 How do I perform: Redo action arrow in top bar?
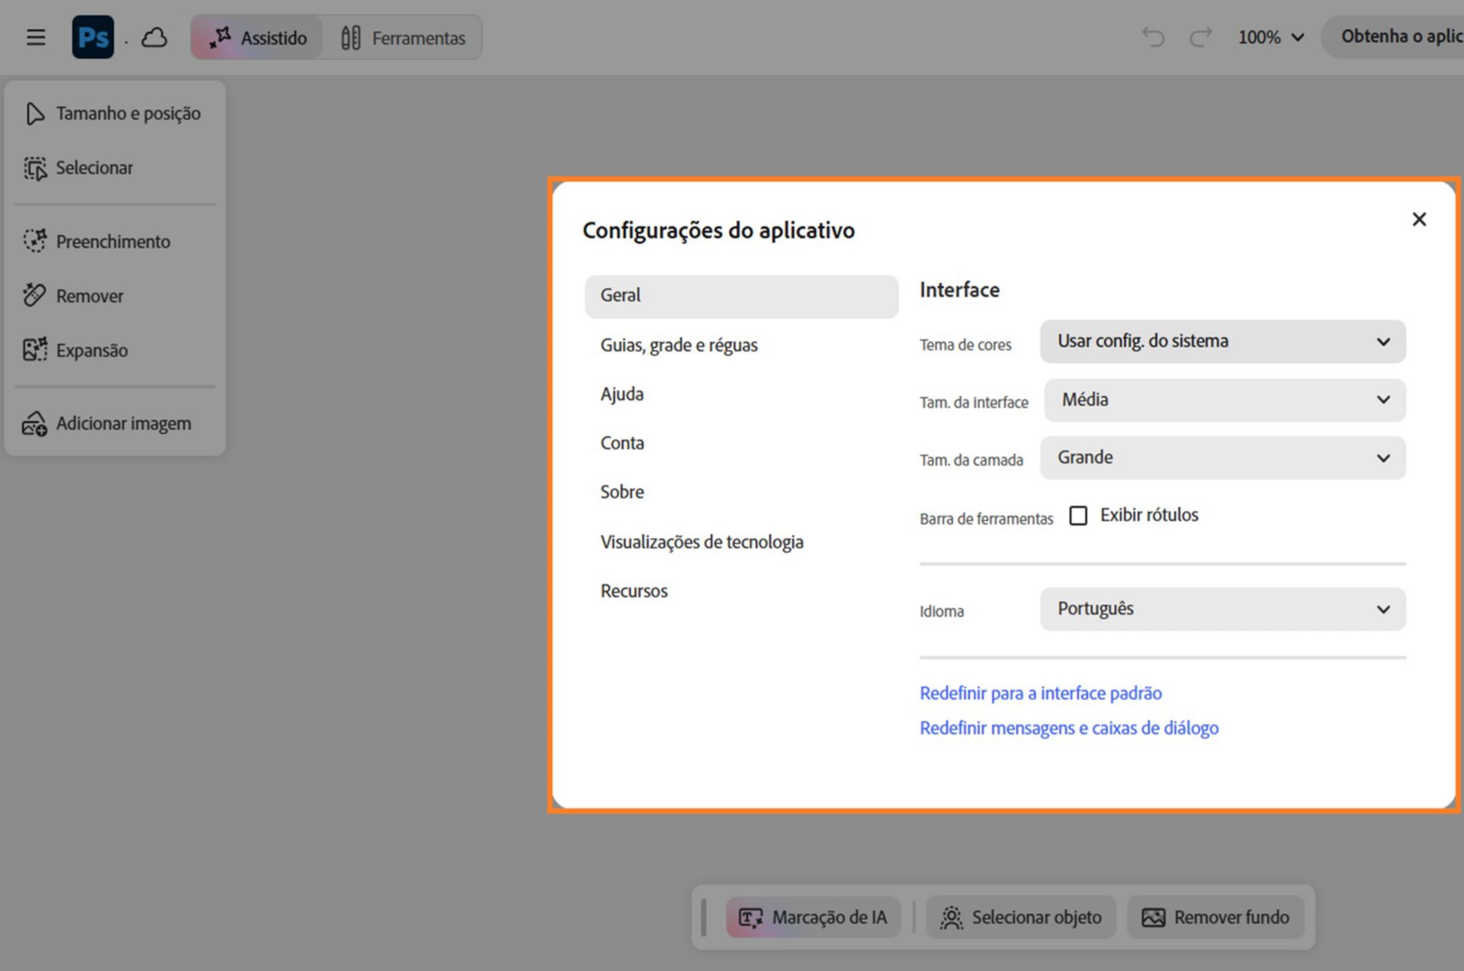coord(1201,37)
